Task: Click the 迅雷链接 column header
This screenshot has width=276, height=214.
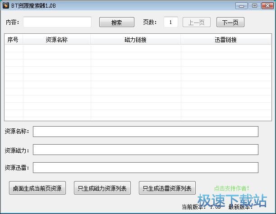Action: 225,40
